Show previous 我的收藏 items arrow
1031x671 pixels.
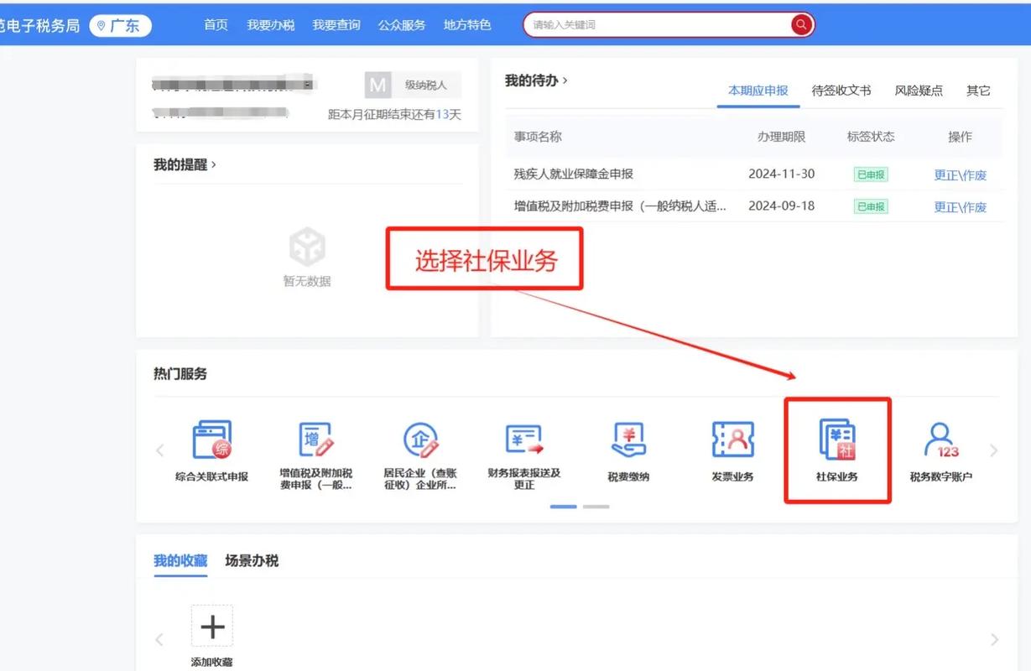159,640
